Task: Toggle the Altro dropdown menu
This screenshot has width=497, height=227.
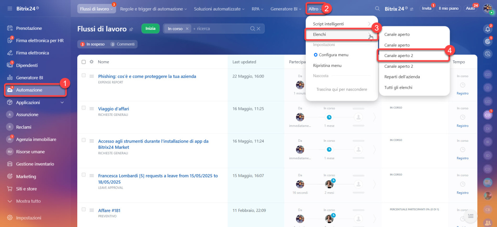Action: tap(315, 9)
